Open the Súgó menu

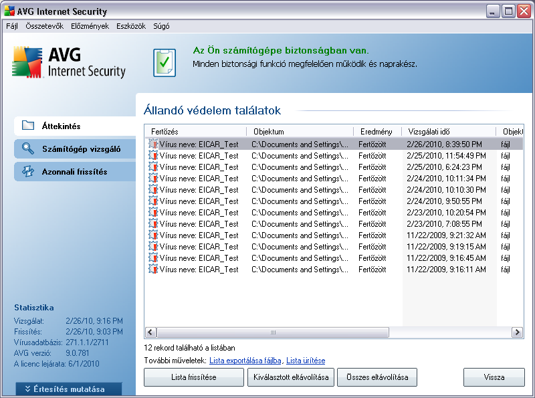(161, 26)
